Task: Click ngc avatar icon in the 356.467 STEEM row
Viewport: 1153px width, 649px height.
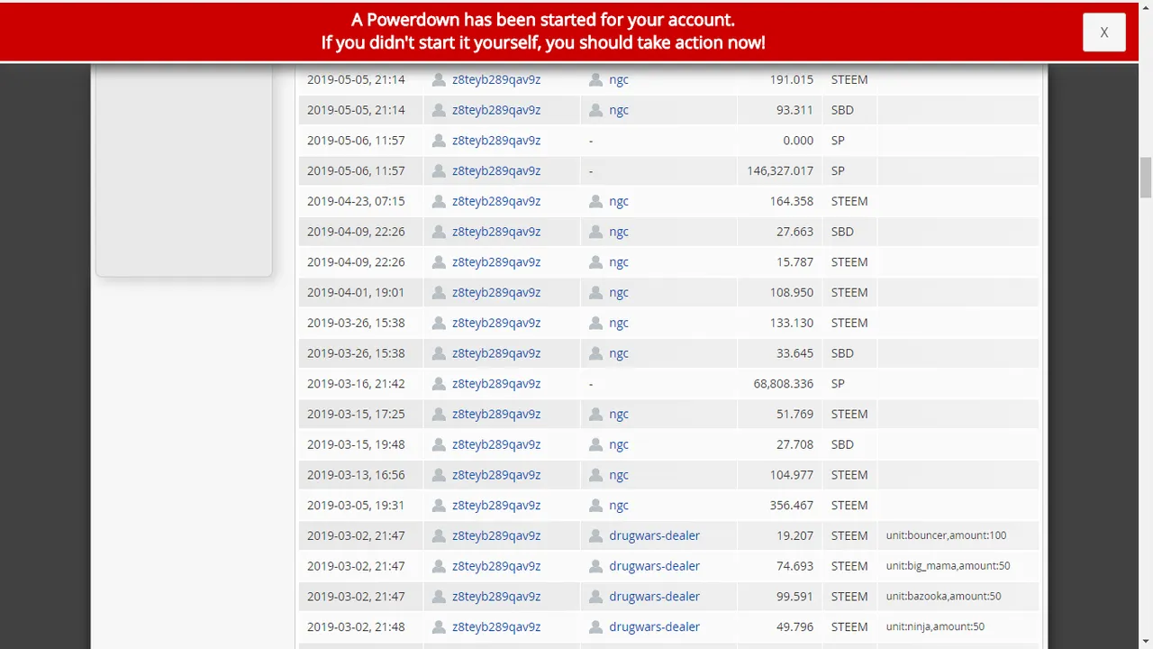Action: [595, 506]
